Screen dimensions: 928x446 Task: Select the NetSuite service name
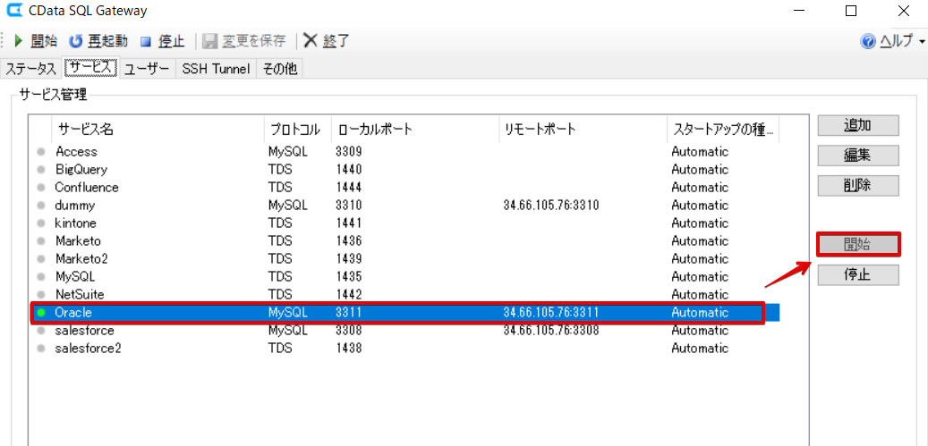pos(80,294)
